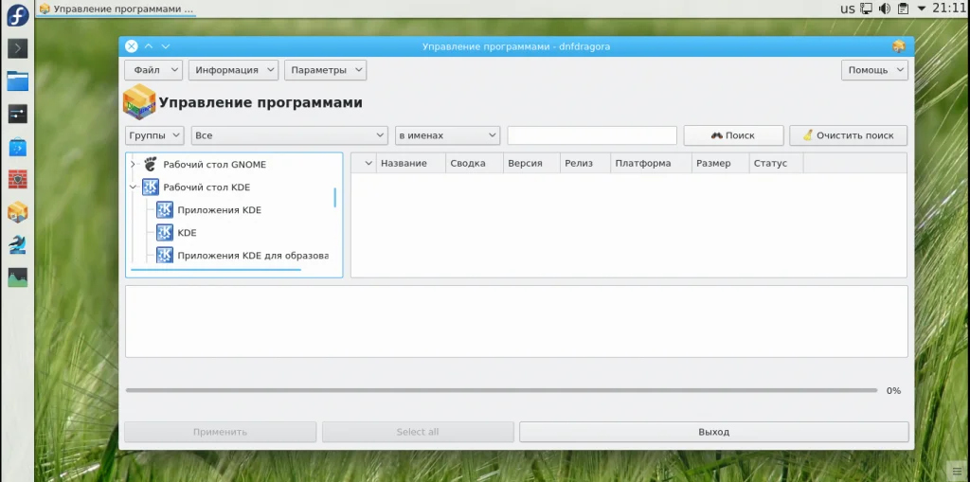Open the Информация menu
The height and width of the screenshot is (482, 970).
pos(233,70)
